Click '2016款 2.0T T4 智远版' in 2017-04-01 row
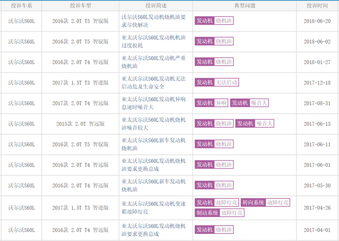Image resolution: width=339 pixels, height=241 pixels. point(81,230)
